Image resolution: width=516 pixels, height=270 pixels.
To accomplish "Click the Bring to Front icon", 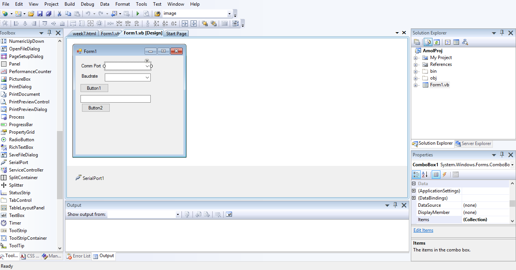I will tap(205, 23).
